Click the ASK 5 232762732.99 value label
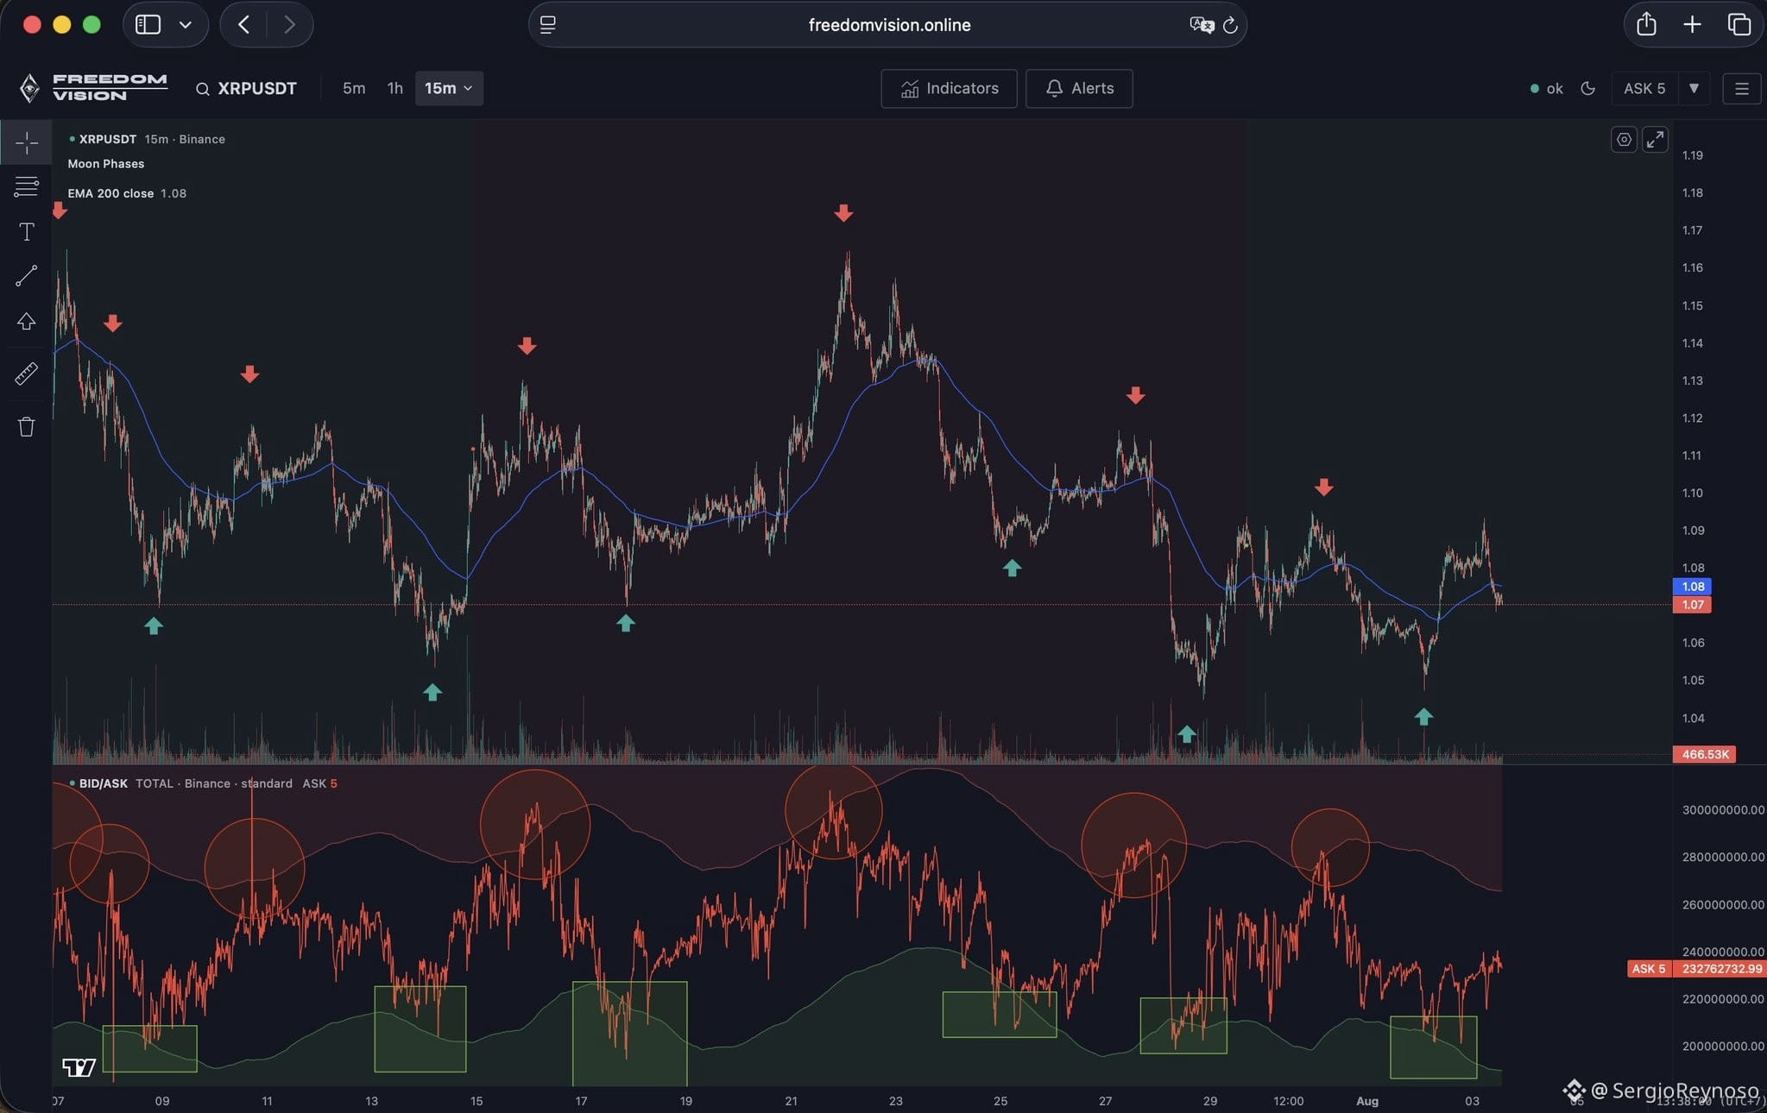The image size is (1767, 1113). tap(1697, 968)
